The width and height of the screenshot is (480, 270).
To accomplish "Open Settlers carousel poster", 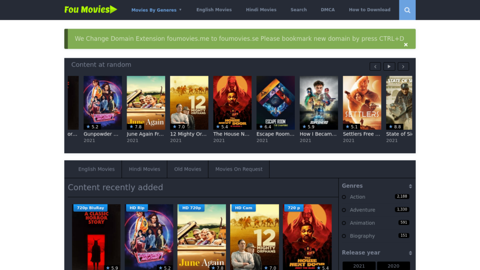I will pos(362,103).
